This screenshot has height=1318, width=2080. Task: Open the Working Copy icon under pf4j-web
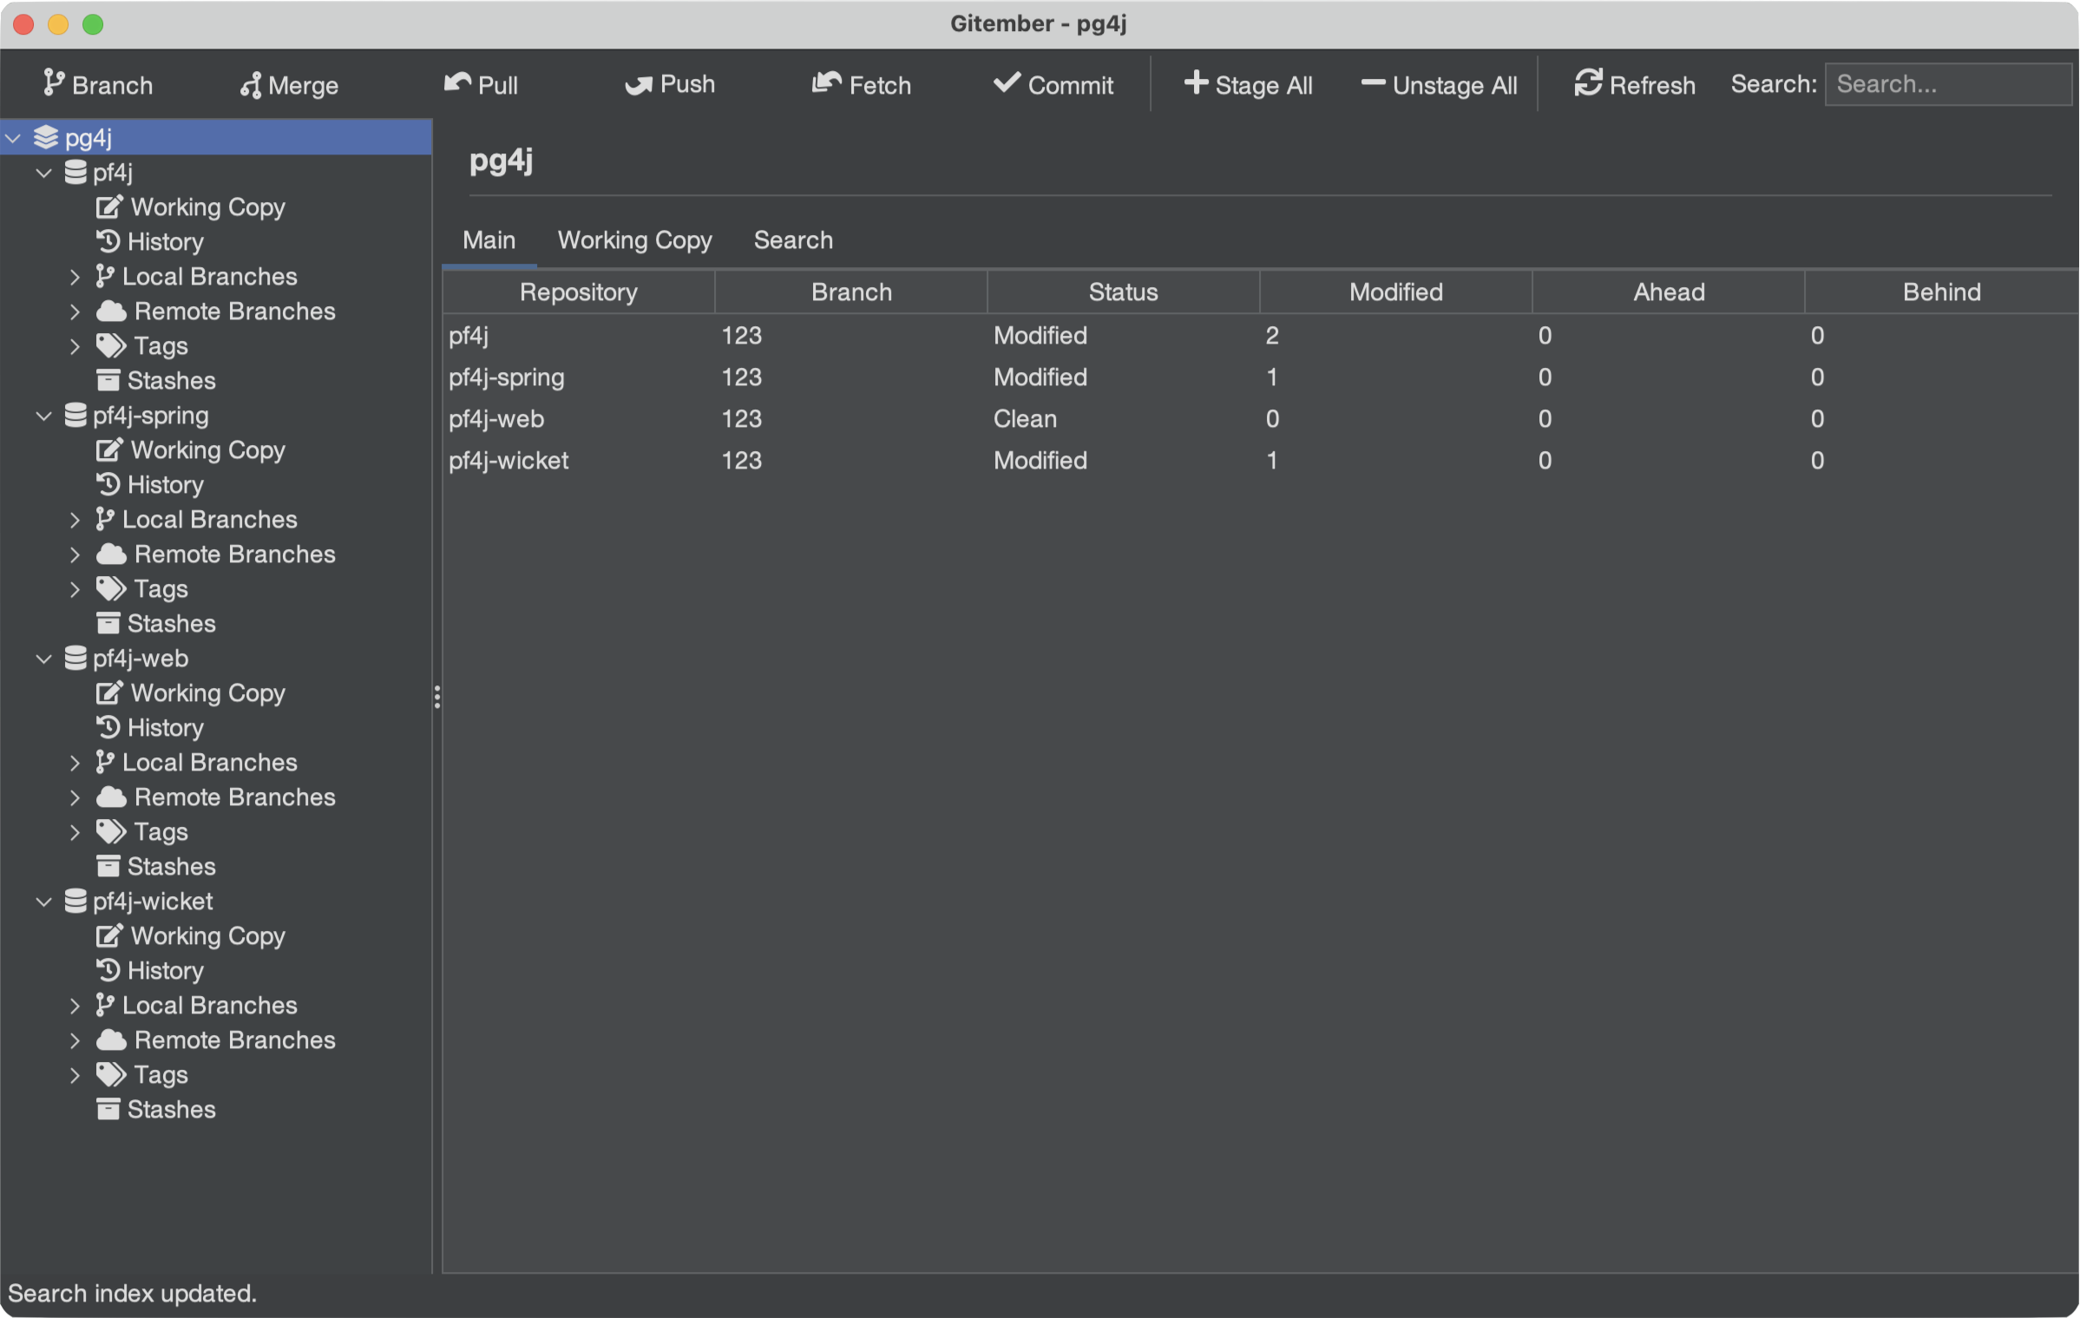tap(109, 692)
